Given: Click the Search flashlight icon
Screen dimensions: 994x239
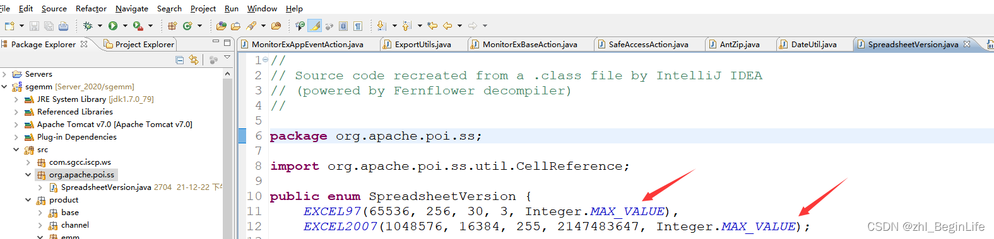Looking at the screenshot, I should (251, 26).
